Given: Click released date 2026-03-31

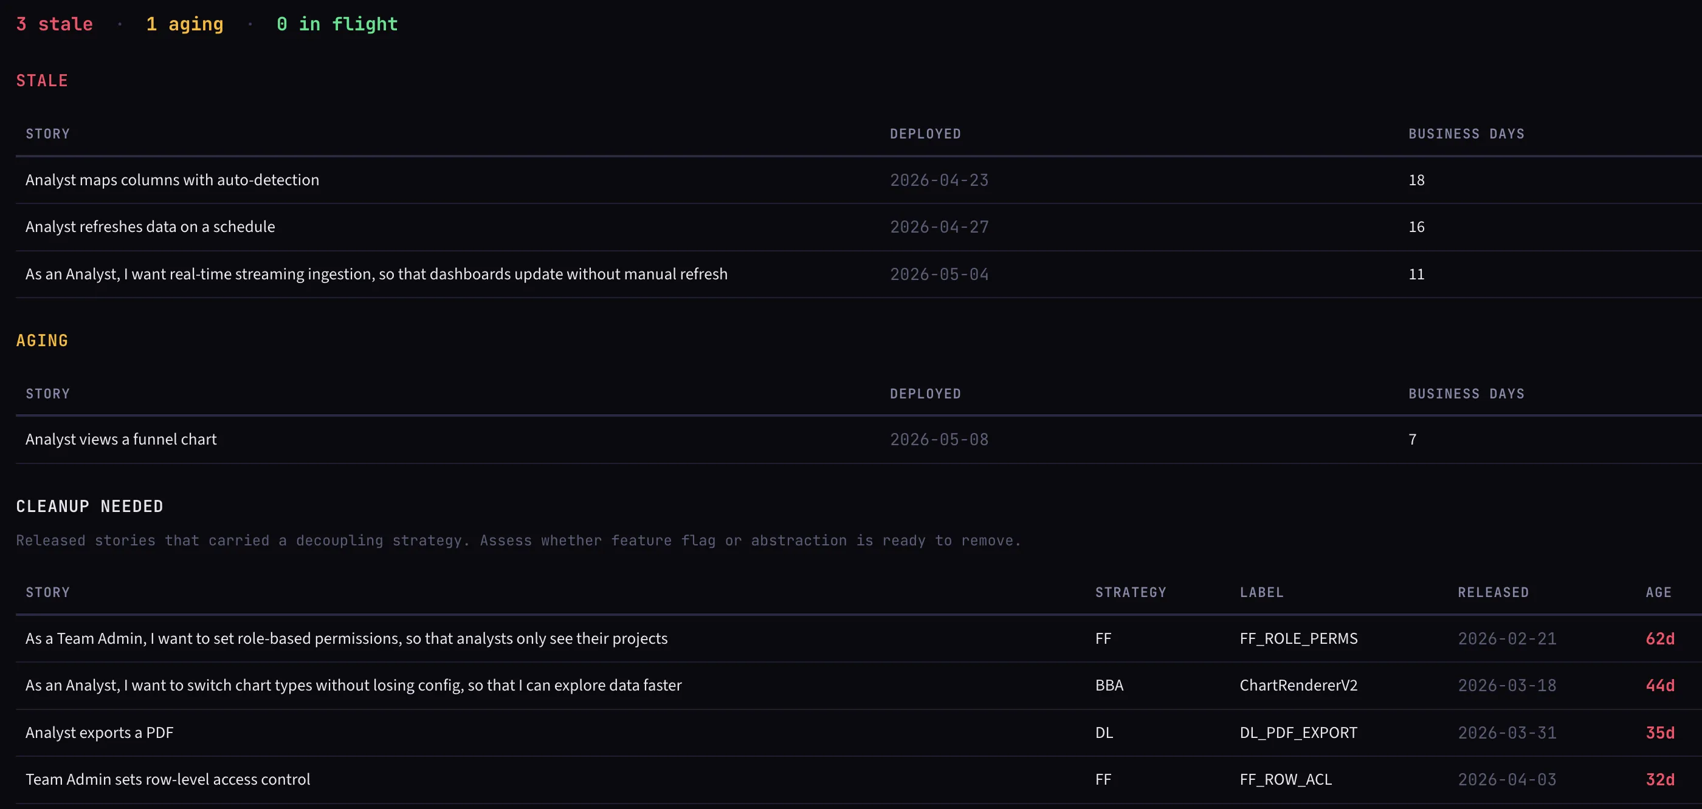Looking at the screenshot, I should pos(1507,733).
